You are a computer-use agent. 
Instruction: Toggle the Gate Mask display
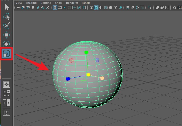pyautogui.click(x=69, y=8)
